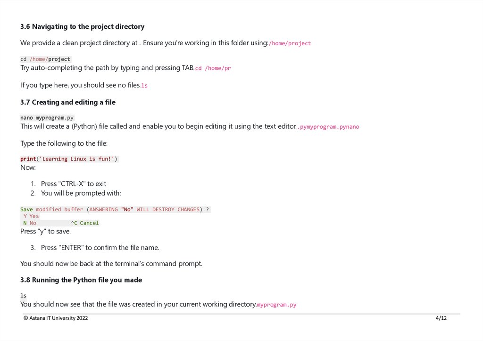The height and width of the screenshot is (341, 483).
Task: Click the "^C Cancel" option in prompt
Action: click(85, 223)
